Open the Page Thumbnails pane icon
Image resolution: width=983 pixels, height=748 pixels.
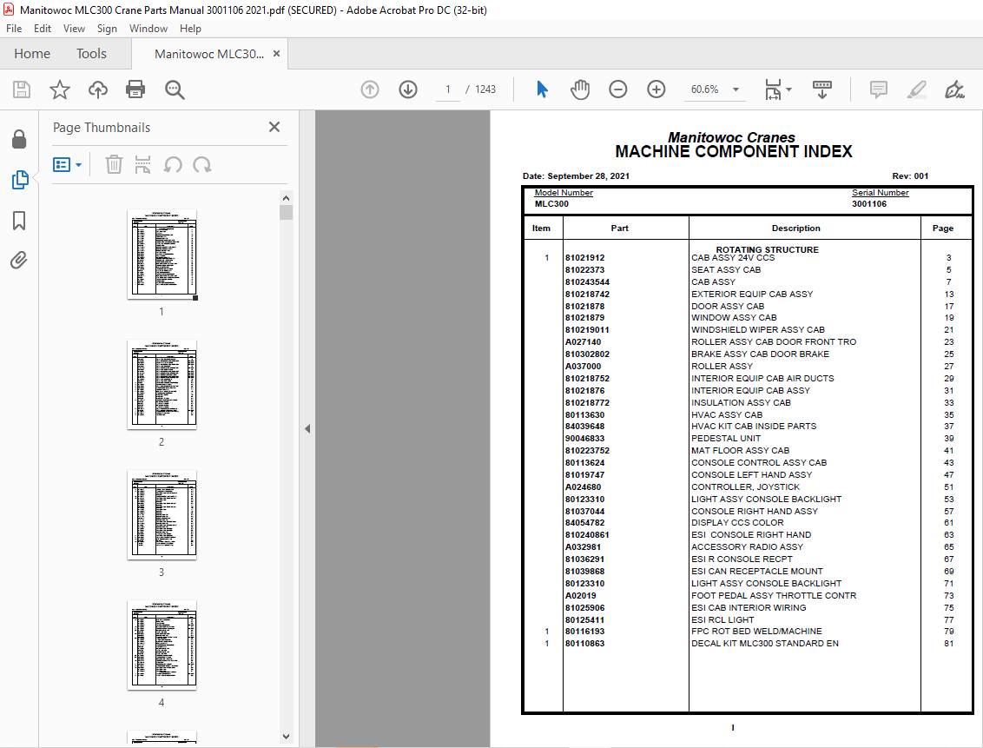20,180
